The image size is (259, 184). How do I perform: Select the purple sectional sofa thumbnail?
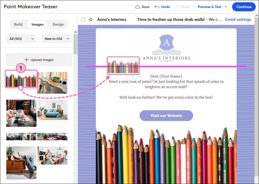click(x=52, y=137)
